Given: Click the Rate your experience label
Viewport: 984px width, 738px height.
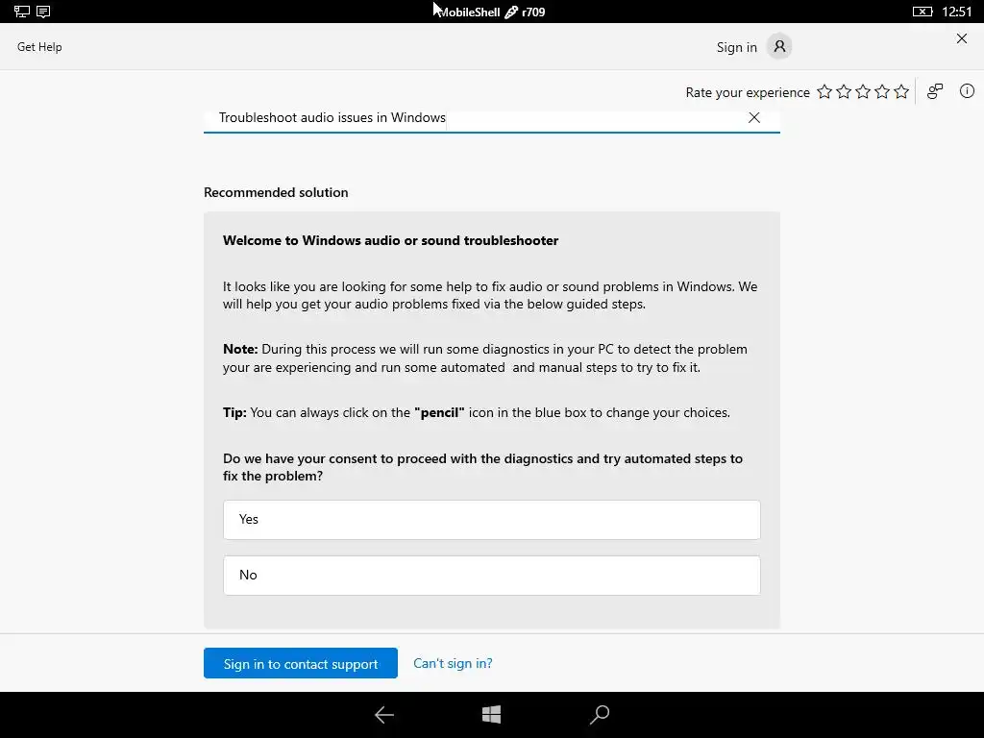Looking at the screenshot, I should click(x=748, y=92).
